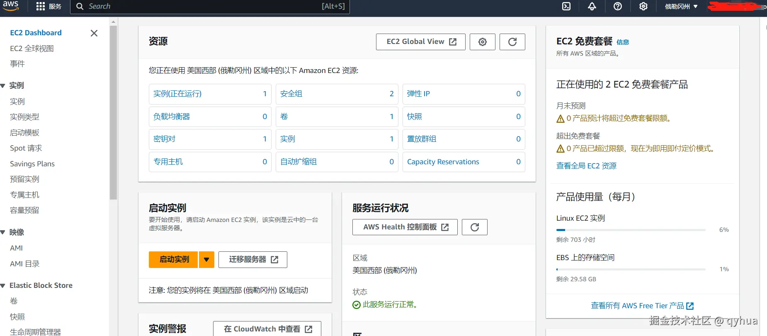The height and width of the screenshot is (336, 767).
Task: Open the 俄勒冈州 region dropdown
Action: (x=682, y=6)
